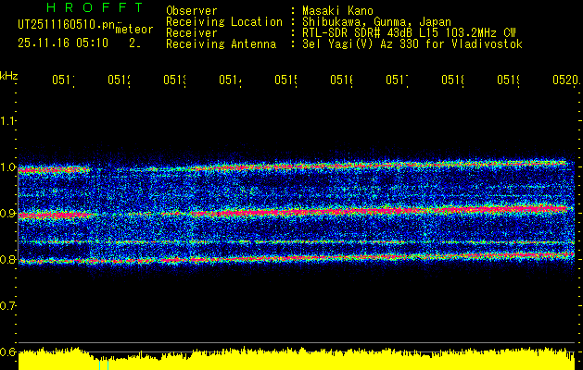Screen dimensions: 583x370
Task: Select the filename UT2511160510 text
Action: pos(66,24)
